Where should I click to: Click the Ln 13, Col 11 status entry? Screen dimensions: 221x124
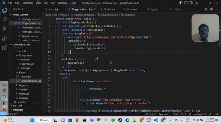(149, 114)
